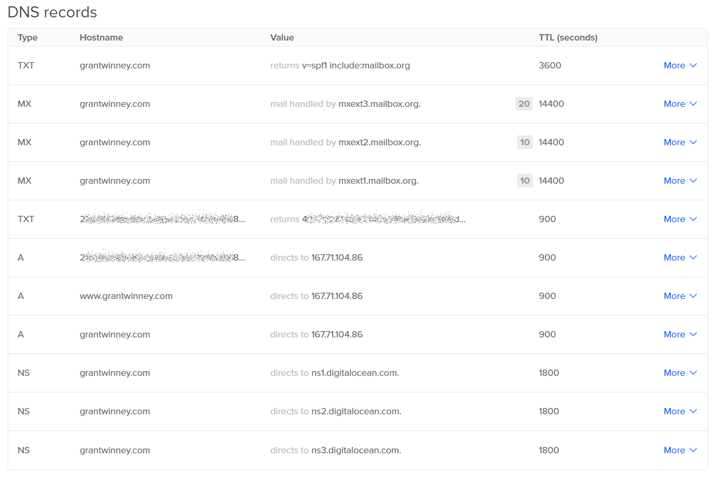Screen dimensions: 715x478
Task: Open More dropdown for mxext3.mailbox.org MX record
Action: tap(680, 104)
